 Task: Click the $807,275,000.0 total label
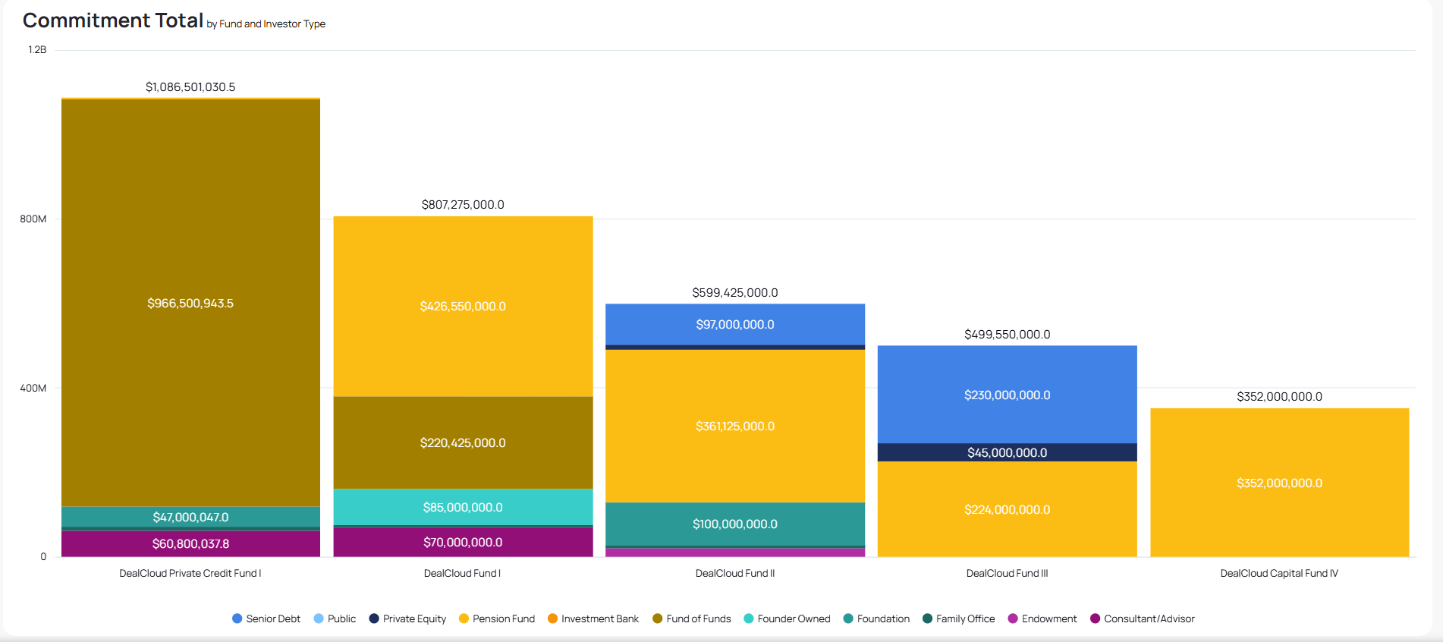coord(463,205)
